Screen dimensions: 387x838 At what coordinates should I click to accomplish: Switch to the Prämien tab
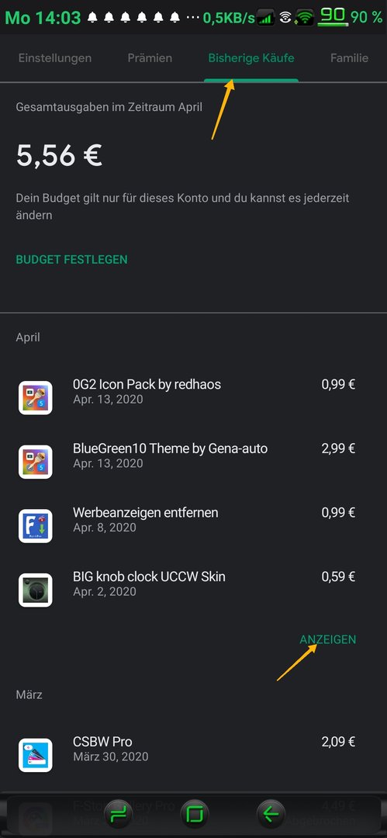point(150,57)
